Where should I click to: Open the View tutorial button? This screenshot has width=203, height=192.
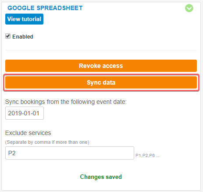click(24, 19)
